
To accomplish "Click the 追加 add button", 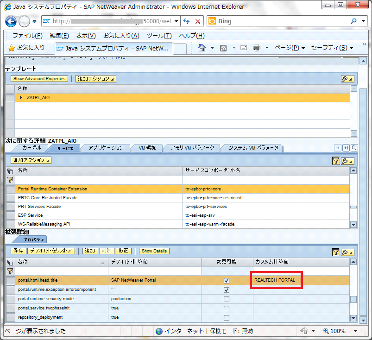I will pos(90,251).
